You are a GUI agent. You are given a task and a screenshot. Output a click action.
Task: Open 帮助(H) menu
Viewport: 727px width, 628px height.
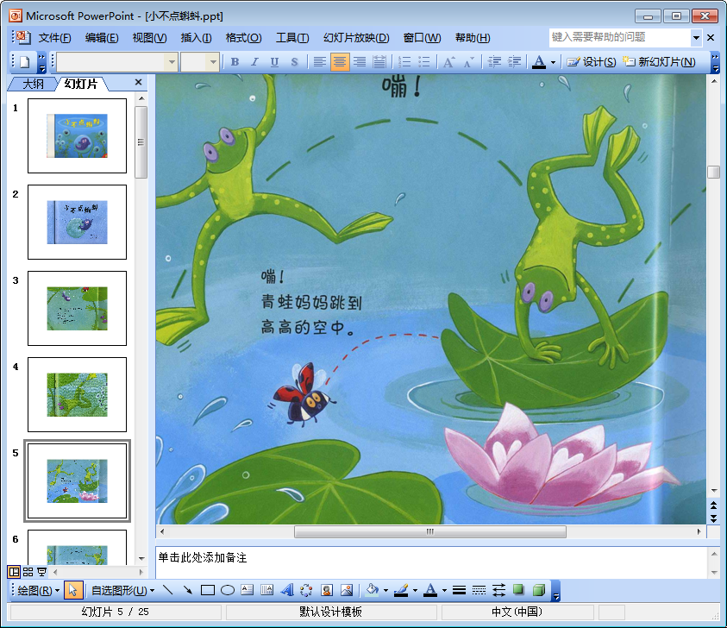coord(473,38)
